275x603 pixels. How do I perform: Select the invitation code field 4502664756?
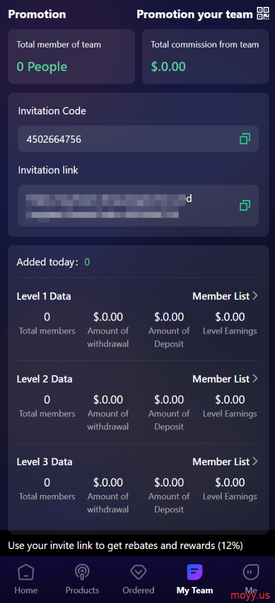tap(138, 138)
